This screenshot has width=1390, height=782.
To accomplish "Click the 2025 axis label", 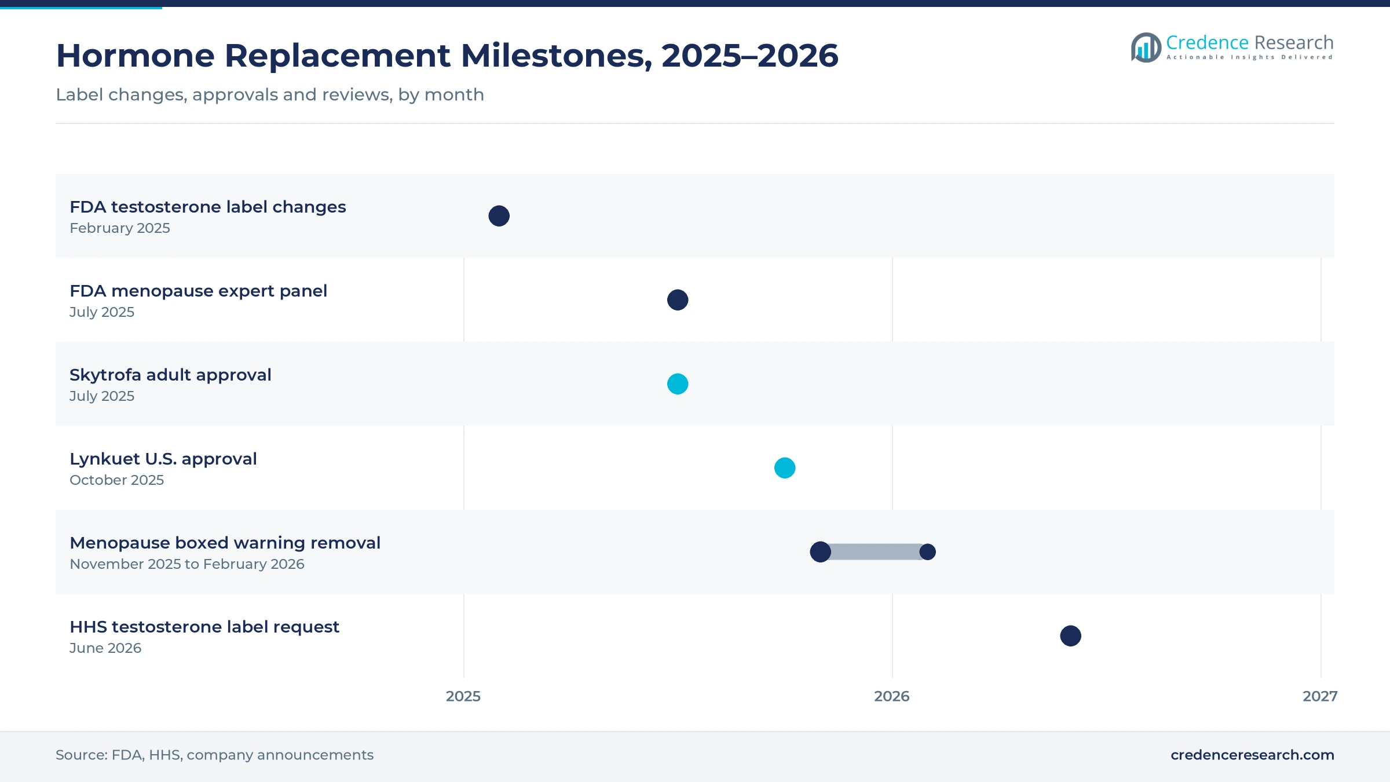I will click(463, 696).
